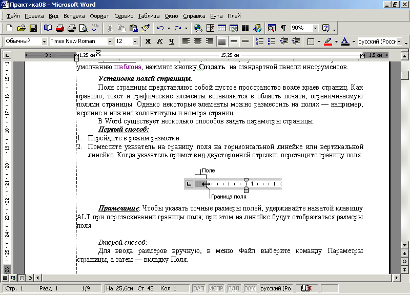Insert a hyperlink with globe icon
This screenshot has height=295, width=410.
[198, 28]
